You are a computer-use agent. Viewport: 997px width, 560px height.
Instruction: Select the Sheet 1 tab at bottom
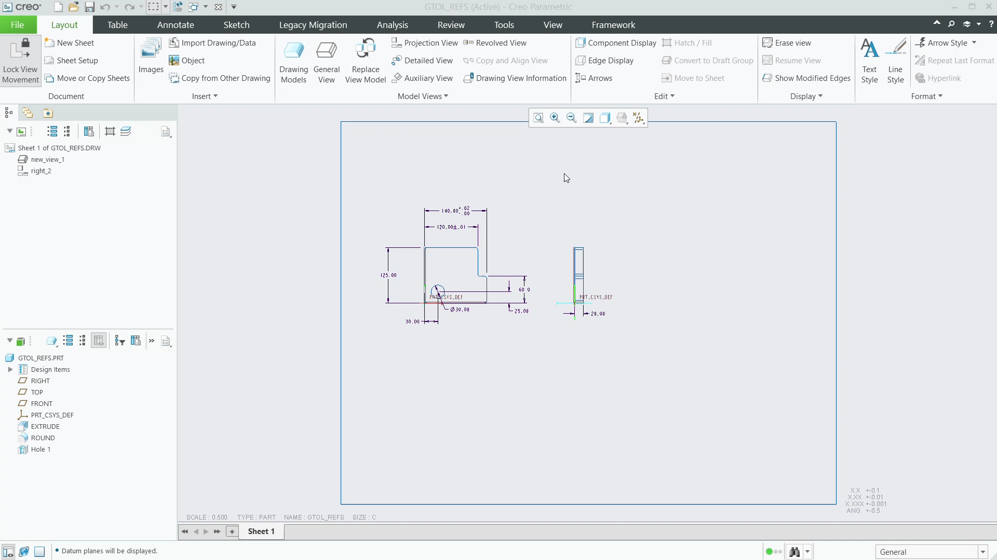[x=261, y=531]
